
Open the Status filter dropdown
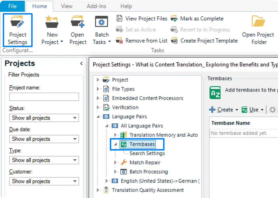point(44,118)
